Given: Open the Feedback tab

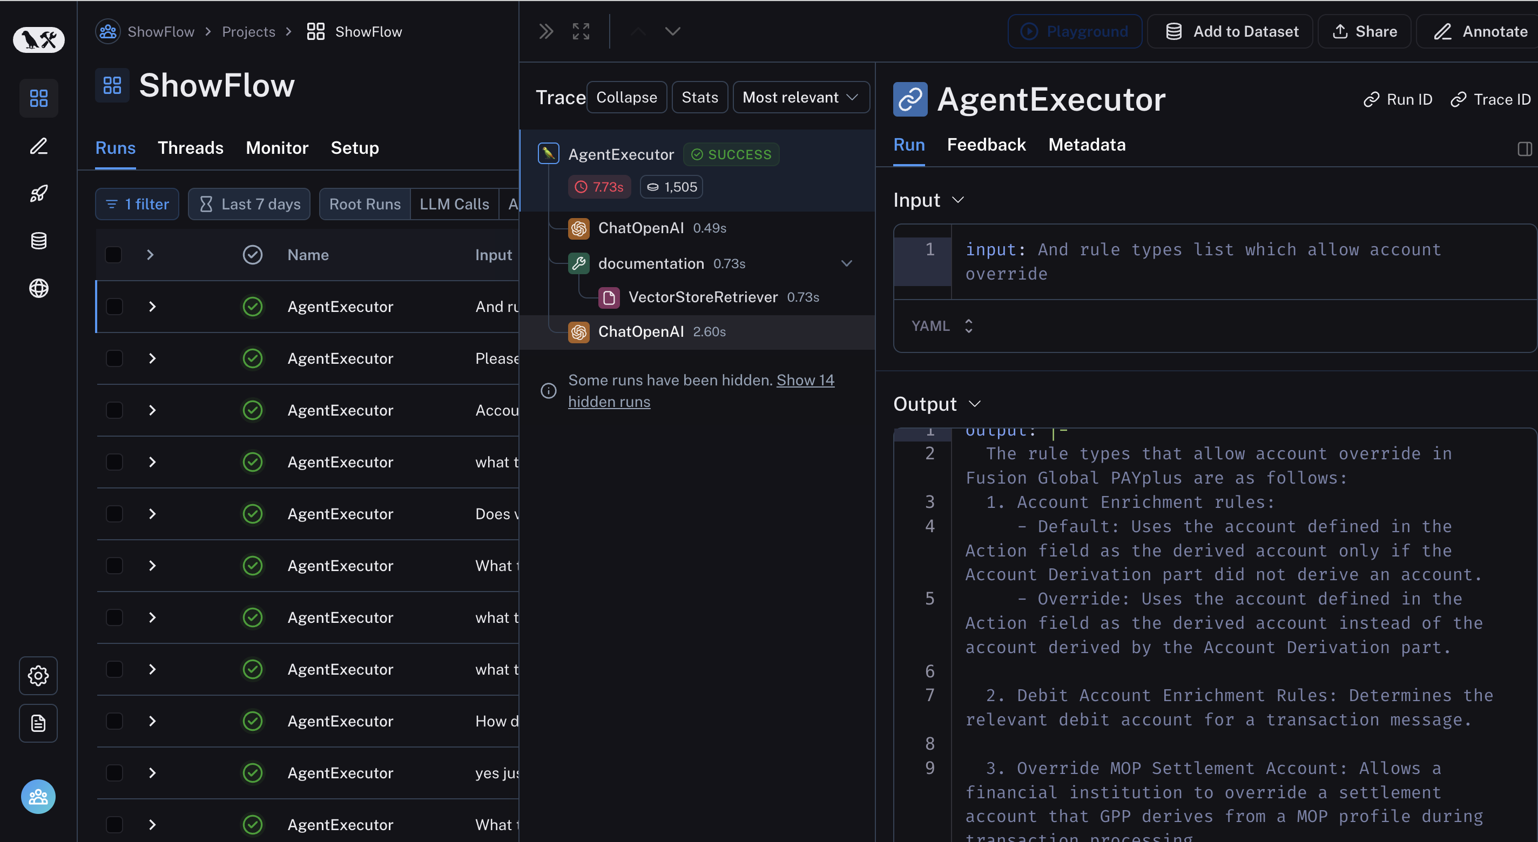Looking at the screenshot, I should point(986,145).
